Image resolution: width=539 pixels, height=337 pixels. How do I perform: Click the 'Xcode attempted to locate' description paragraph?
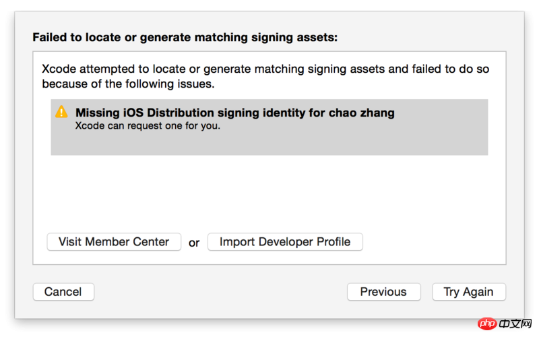tap(265, 69)
